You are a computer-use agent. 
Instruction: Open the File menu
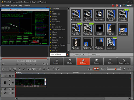3,6
